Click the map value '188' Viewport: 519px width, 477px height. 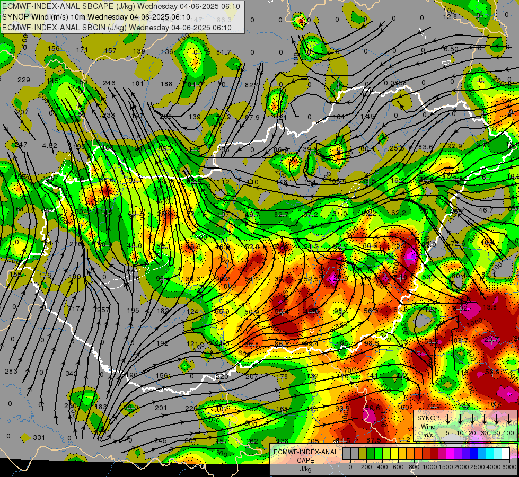166,84
